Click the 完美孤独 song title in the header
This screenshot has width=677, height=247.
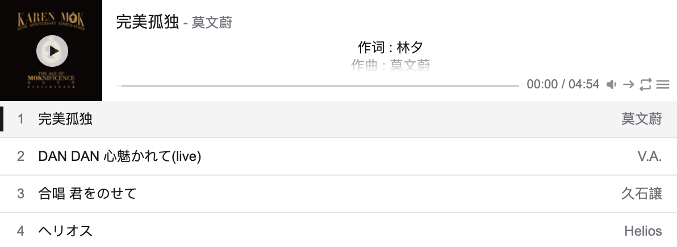[x=148, y=22]
